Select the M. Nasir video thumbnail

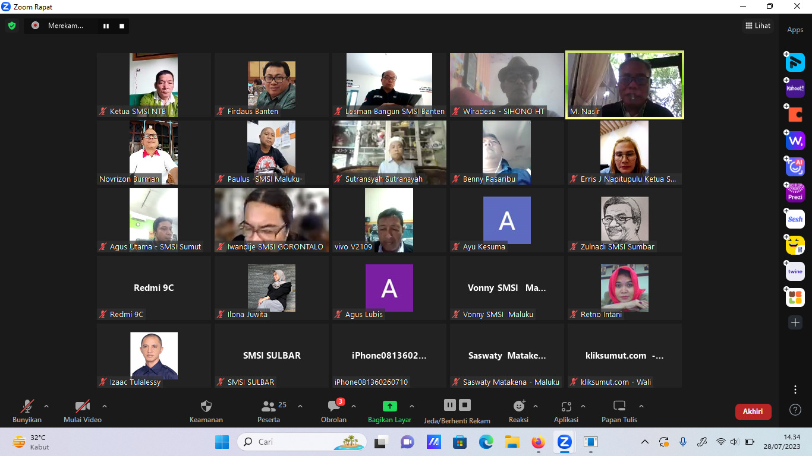point(625,85)
